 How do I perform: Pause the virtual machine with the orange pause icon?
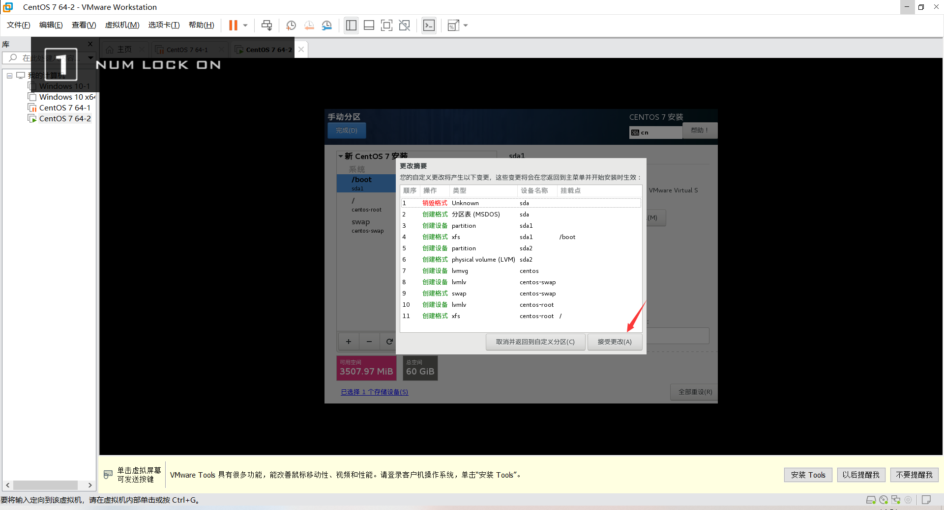pyautogui.click(x=233, y=25)
